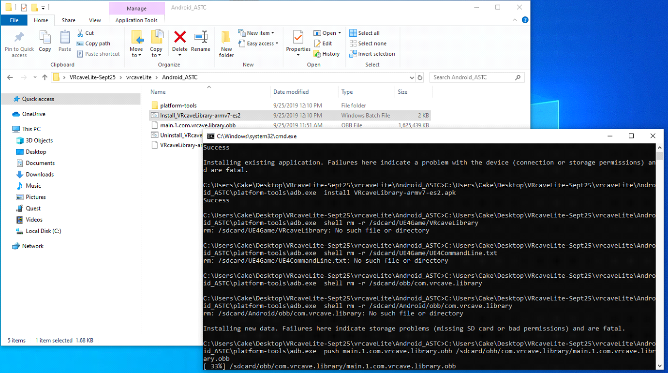The image size is (668, 373).
Task: Open the Explorer help question mark icon
Action: [x=525, y=20]
